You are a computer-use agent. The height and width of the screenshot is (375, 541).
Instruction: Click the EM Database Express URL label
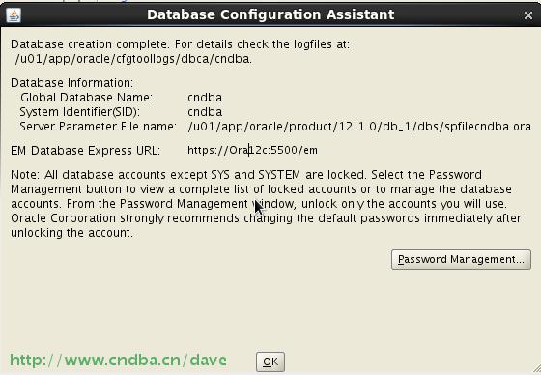(x=86, y=151)
